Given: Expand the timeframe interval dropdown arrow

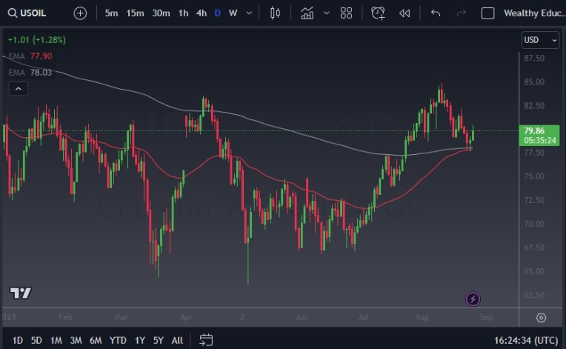Looking at the screenshot, I should coord(249,13).
